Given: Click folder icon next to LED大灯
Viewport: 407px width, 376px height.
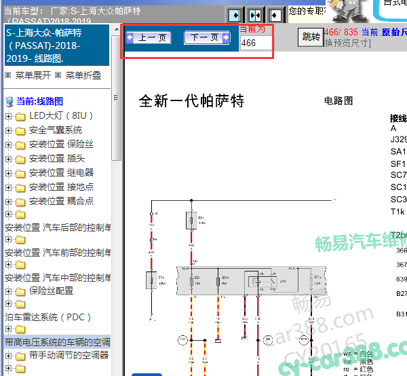Looking at the screenshot, I should [20, 117].
